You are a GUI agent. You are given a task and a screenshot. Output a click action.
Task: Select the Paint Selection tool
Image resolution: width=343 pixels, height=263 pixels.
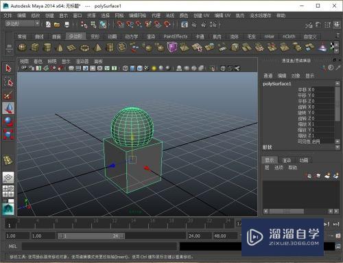coord(8,95)
